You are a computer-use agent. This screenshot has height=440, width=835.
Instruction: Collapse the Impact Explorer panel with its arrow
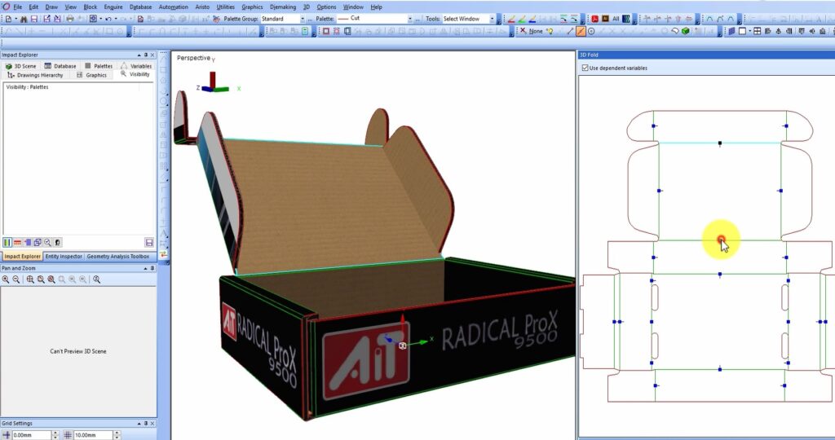coord(139,55)
